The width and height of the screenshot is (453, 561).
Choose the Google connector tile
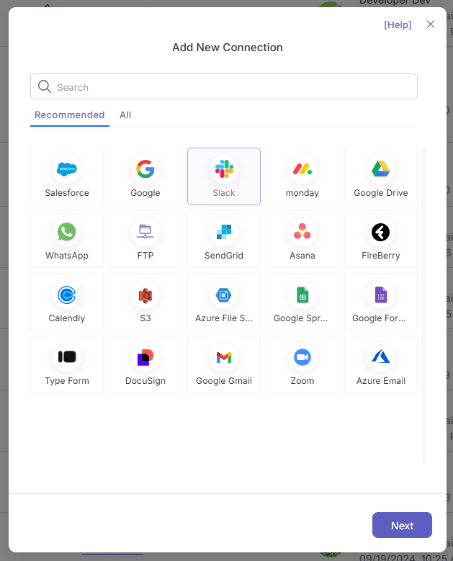tap(145, 176)
